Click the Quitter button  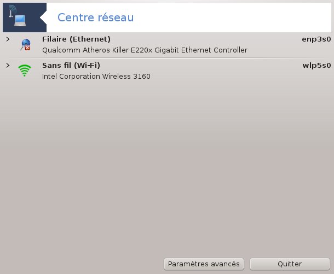290,264
